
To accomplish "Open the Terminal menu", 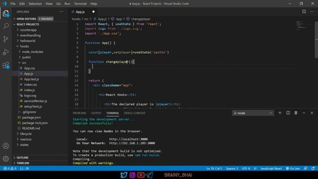I will [x=80, y=3].
